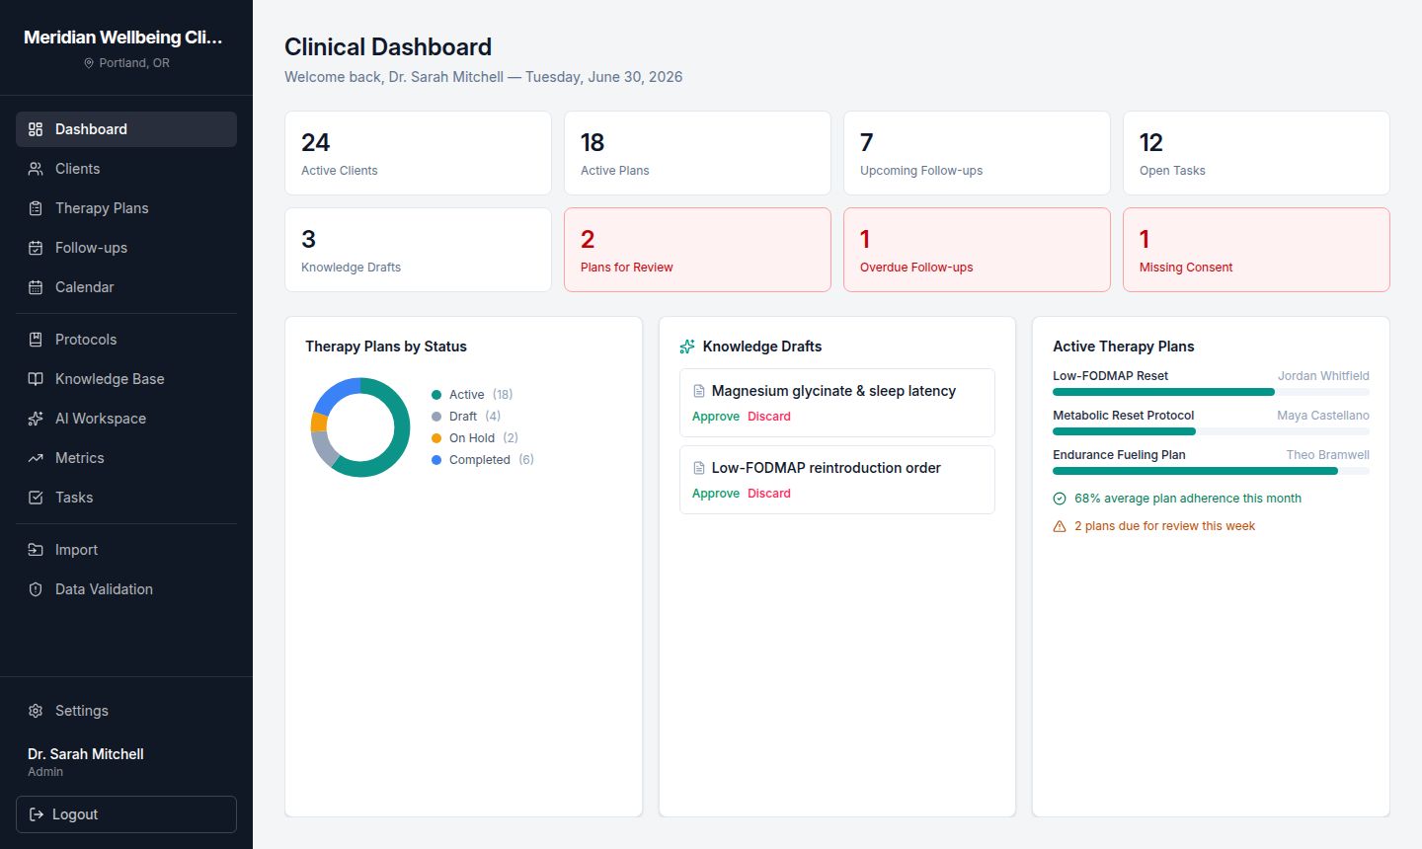Click the logout arrow icon

37,814
